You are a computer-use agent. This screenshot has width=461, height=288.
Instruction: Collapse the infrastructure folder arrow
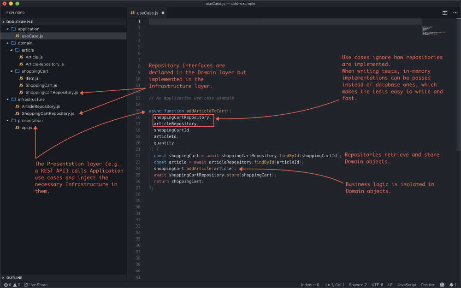tap(8, 99)
